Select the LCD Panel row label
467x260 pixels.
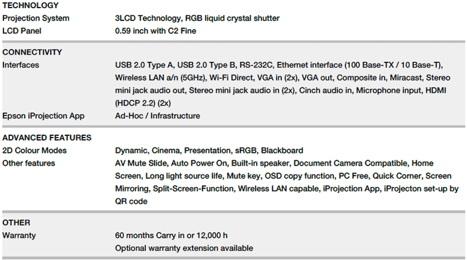click(x=23, y=31)
